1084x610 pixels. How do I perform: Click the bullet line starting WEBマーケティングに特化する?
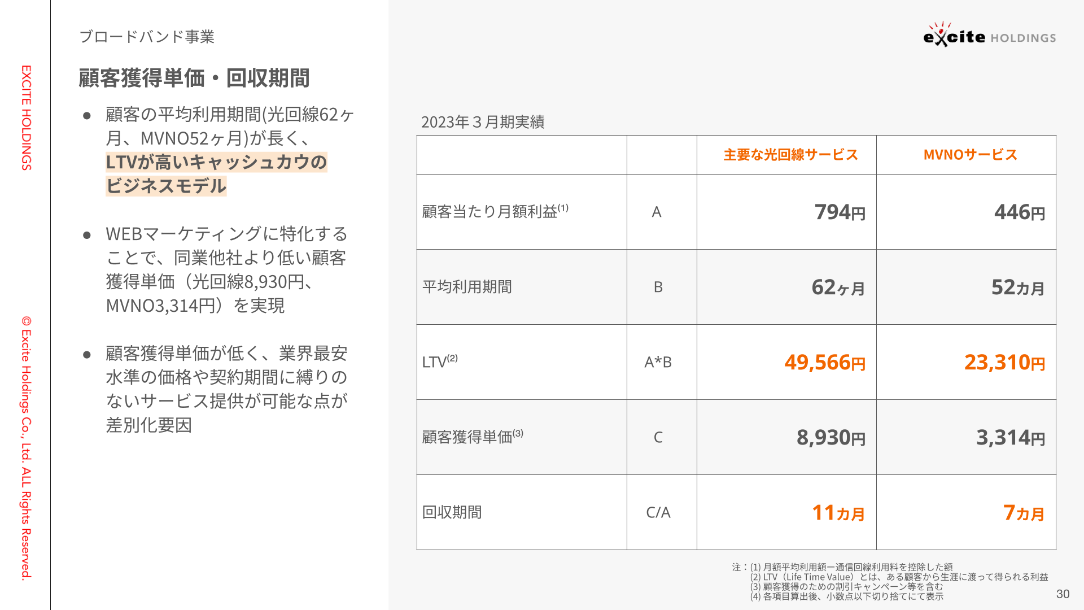226,233
